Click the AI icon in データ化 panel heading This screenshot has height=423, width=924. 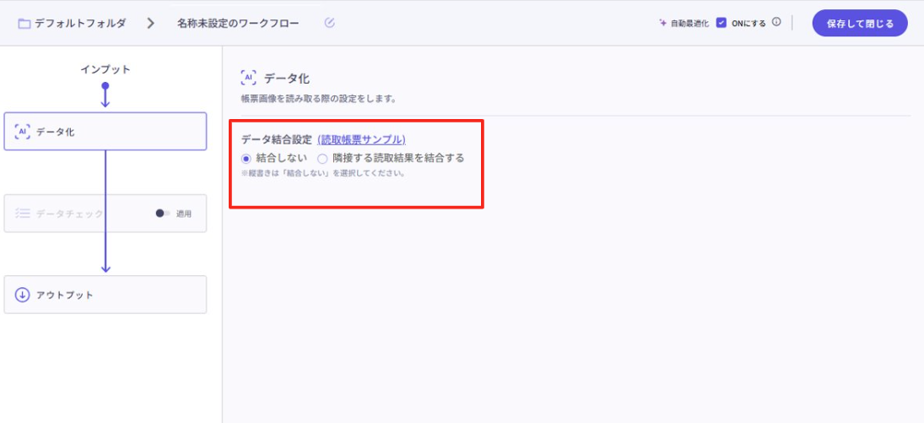coord(248,79)
